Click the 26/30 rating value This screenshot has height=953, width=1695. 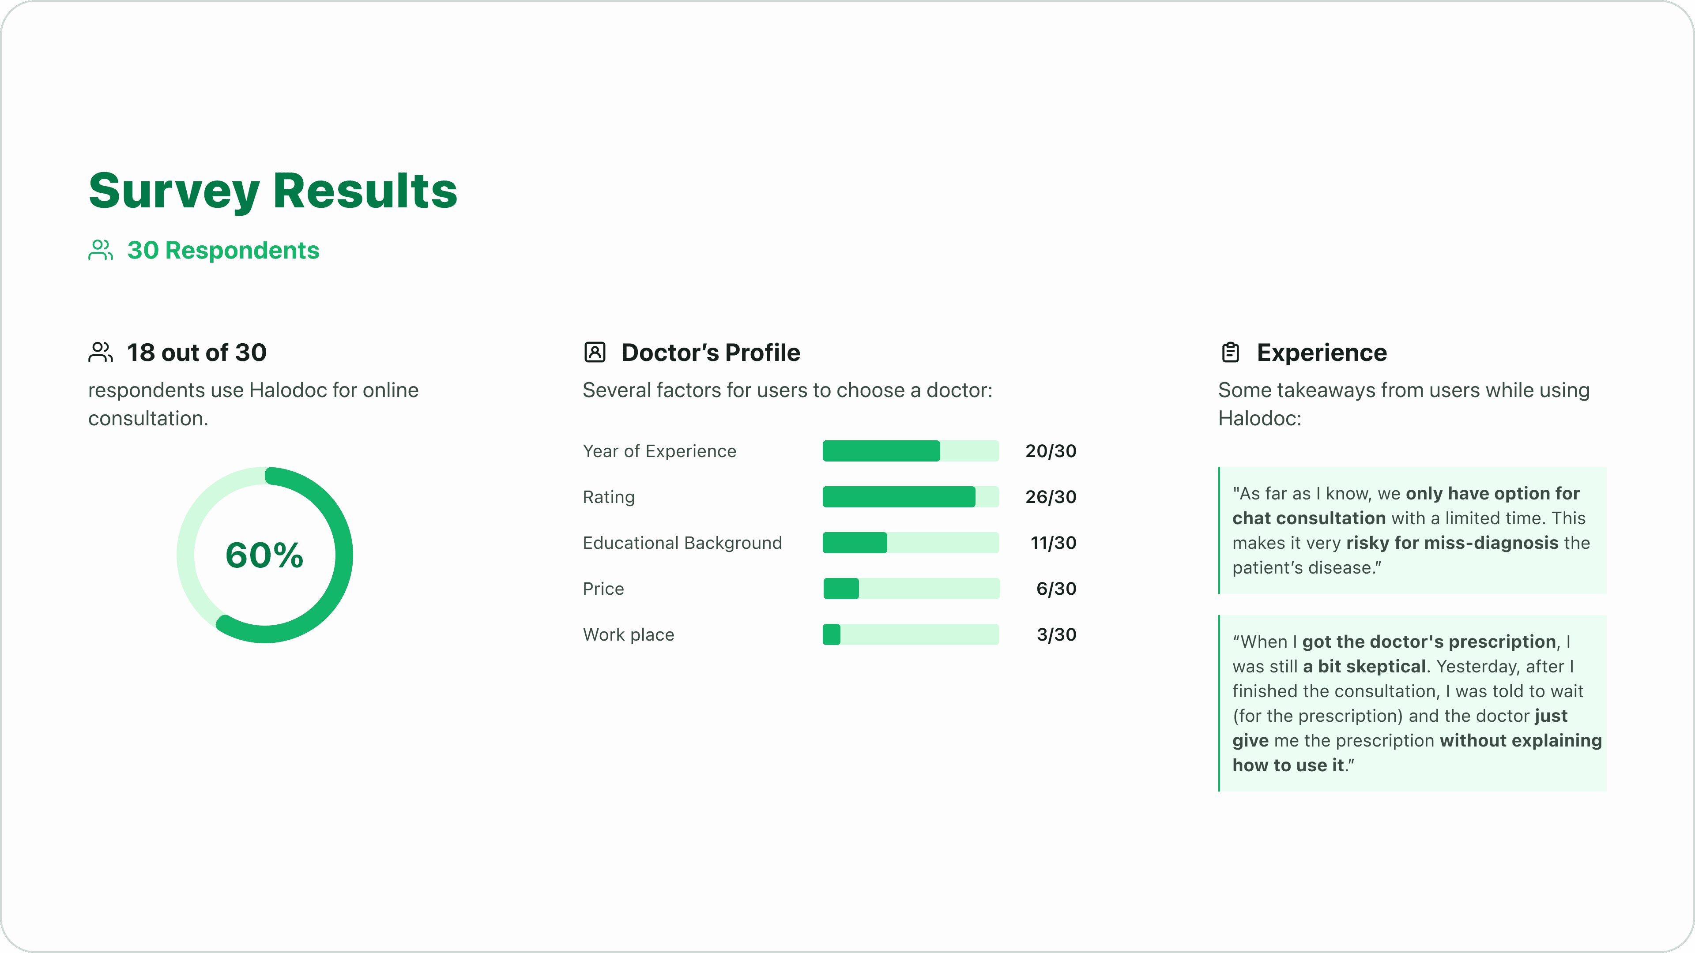1051,496
